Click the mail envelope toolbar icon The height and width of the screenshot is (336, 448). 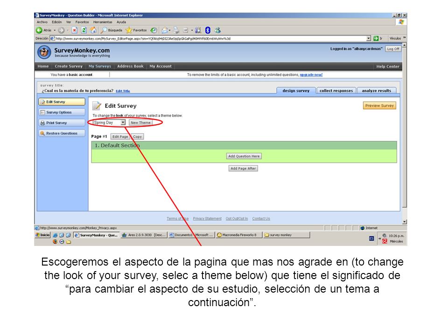165,30
